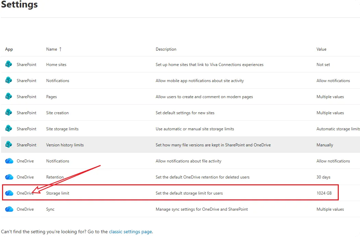This screenshot has width=360, height=237.
Task: Click the 'Not set' value
Action: point(323,65)
